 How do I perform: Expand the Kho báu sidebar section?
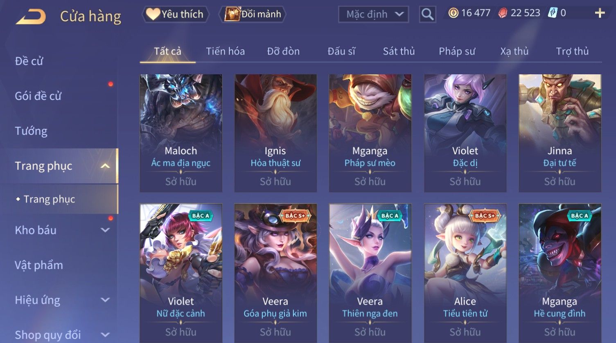pos(105,230)
